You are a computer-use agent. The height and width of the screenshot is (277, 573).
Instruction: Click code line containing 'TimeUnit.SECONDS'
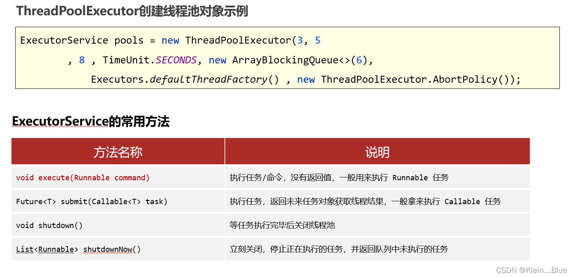point(220,60)
